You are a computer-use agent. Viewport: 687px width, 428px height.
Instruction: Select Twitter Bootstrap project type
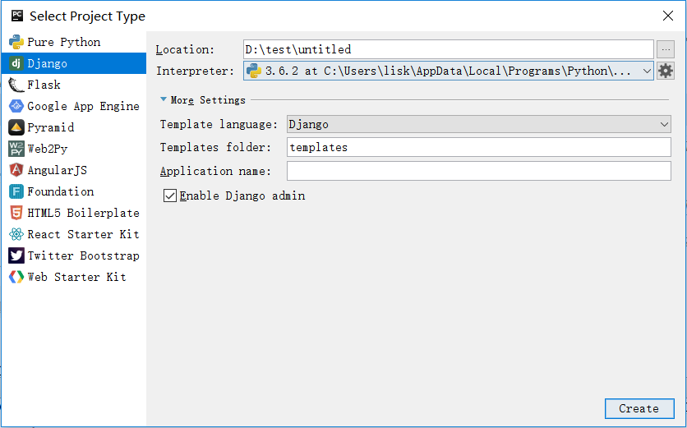pyautogui.click(x=74, y=255)
